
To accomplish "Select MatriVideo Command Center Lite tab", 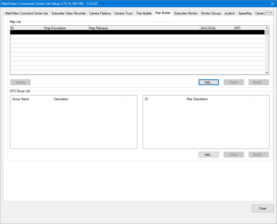I will 27,13.
